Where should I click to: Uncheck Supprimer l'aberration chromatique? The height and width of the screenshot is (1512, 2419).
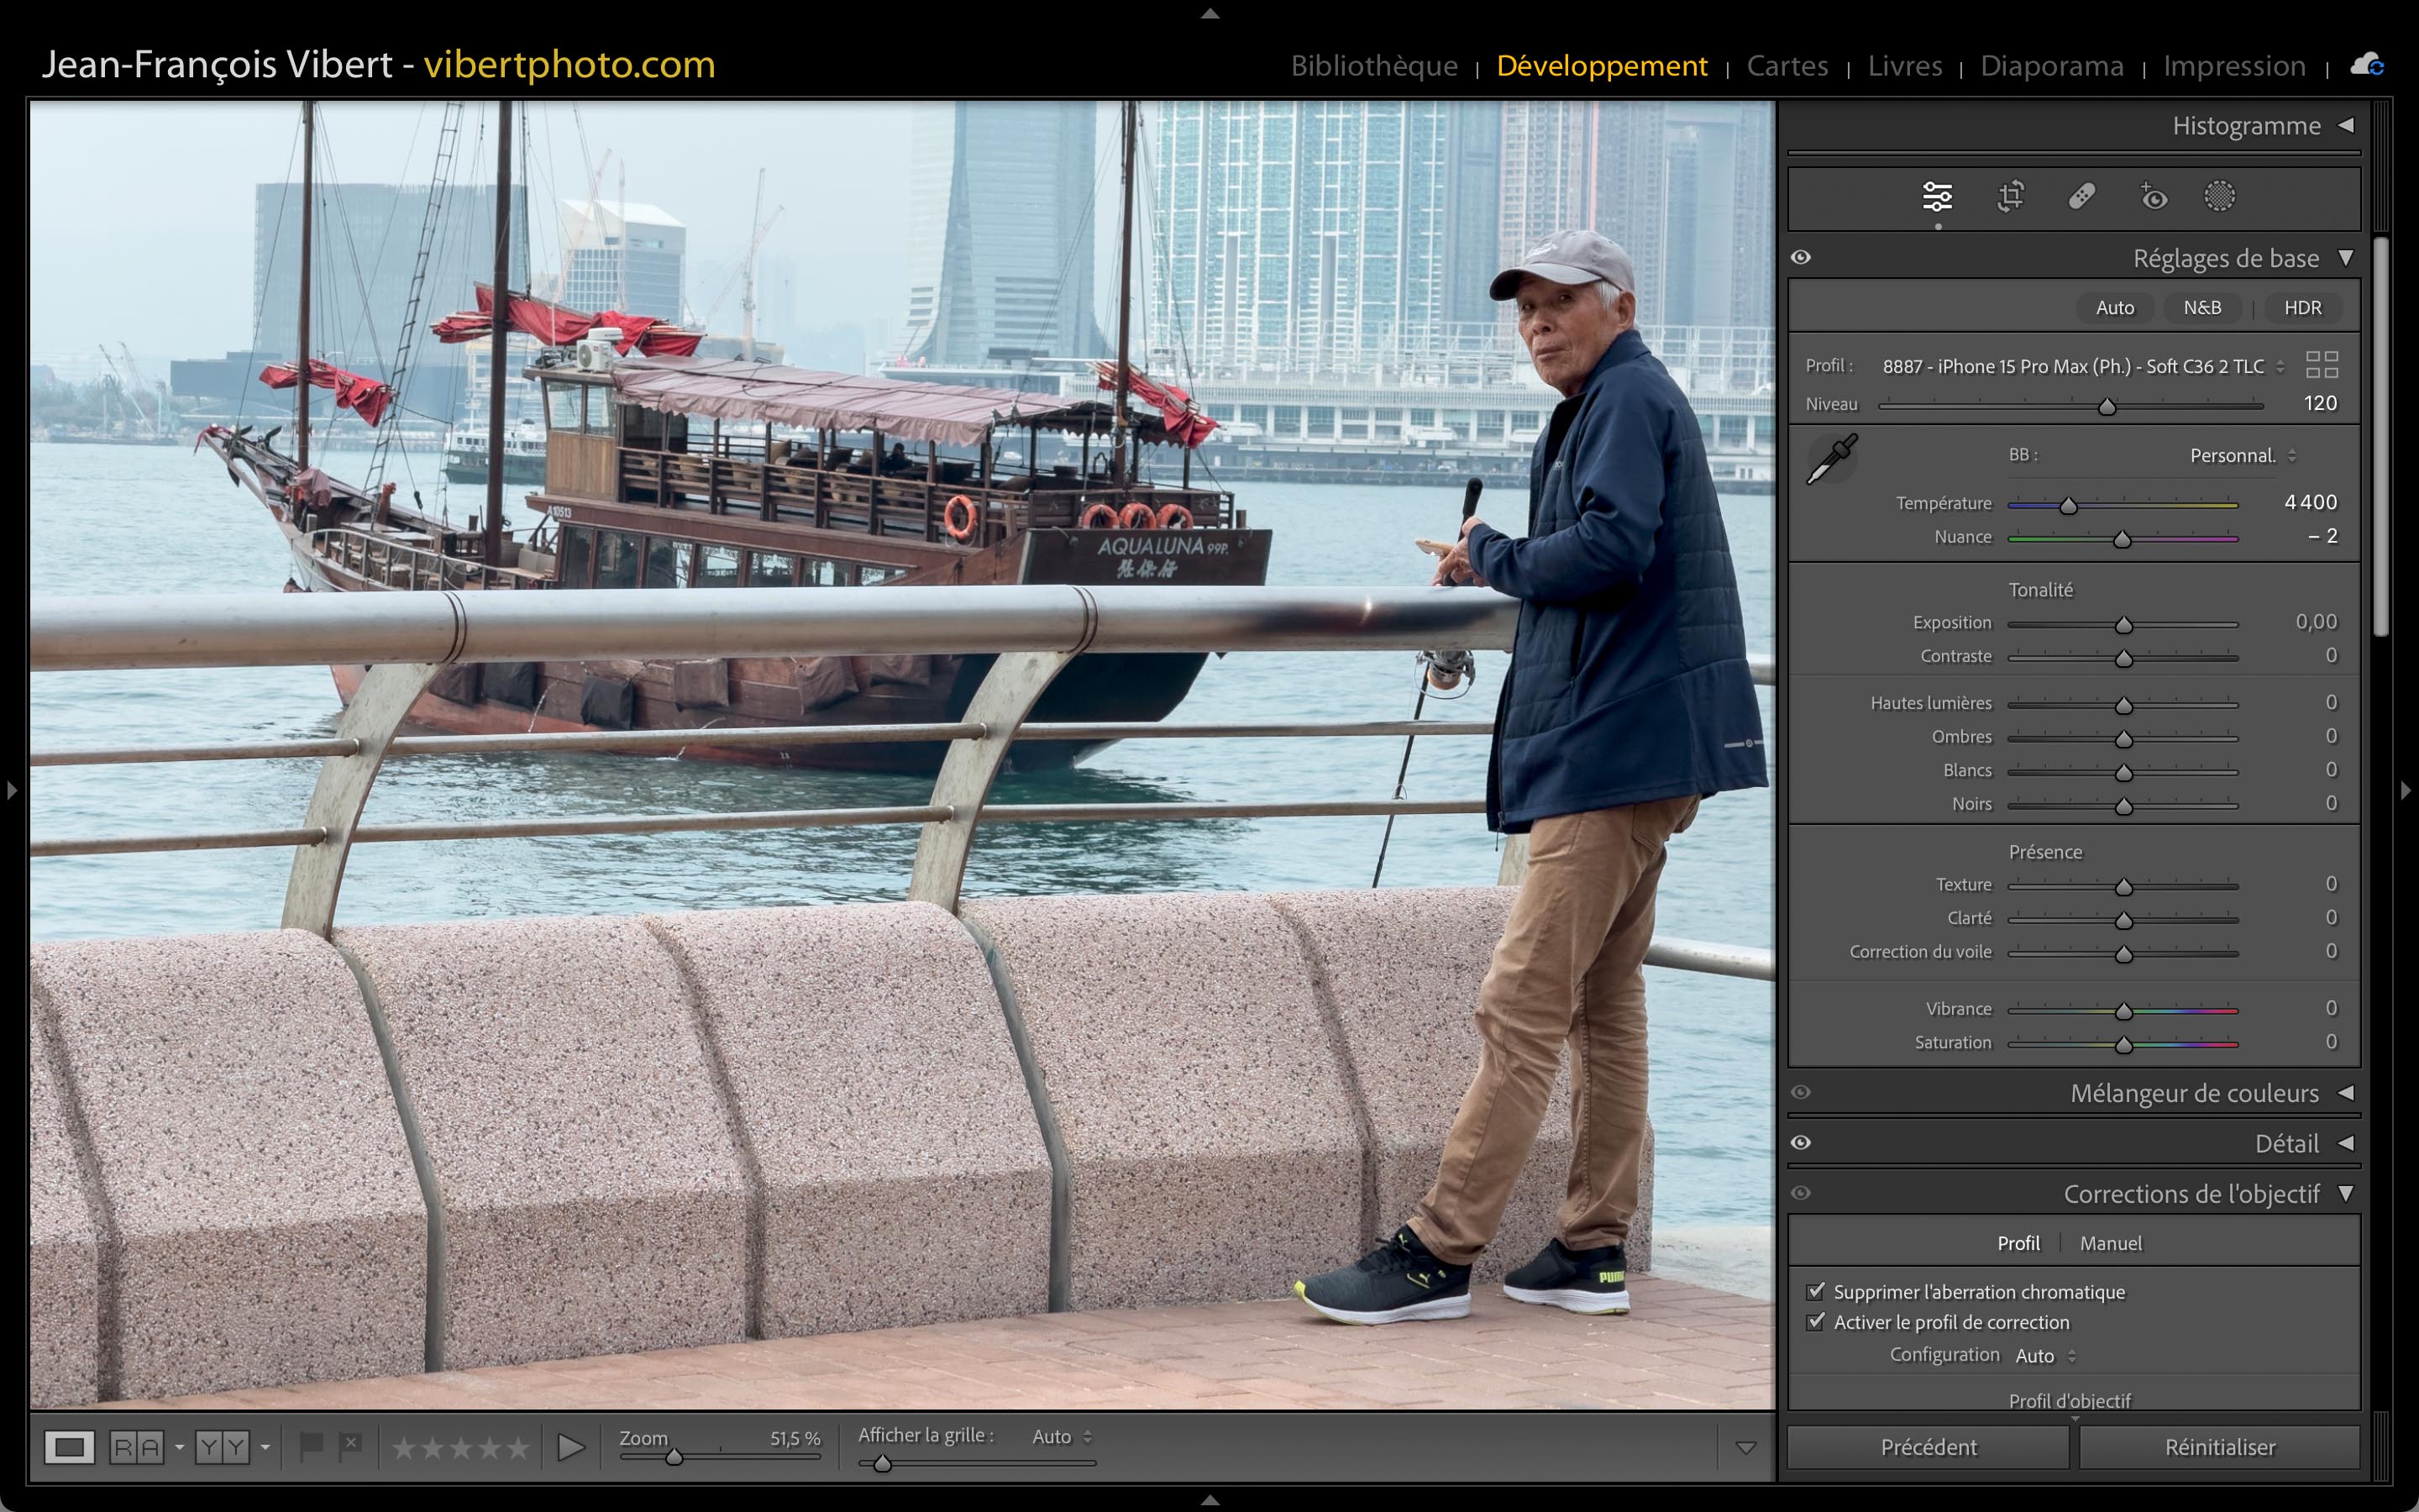(x=1816, y=1291)
